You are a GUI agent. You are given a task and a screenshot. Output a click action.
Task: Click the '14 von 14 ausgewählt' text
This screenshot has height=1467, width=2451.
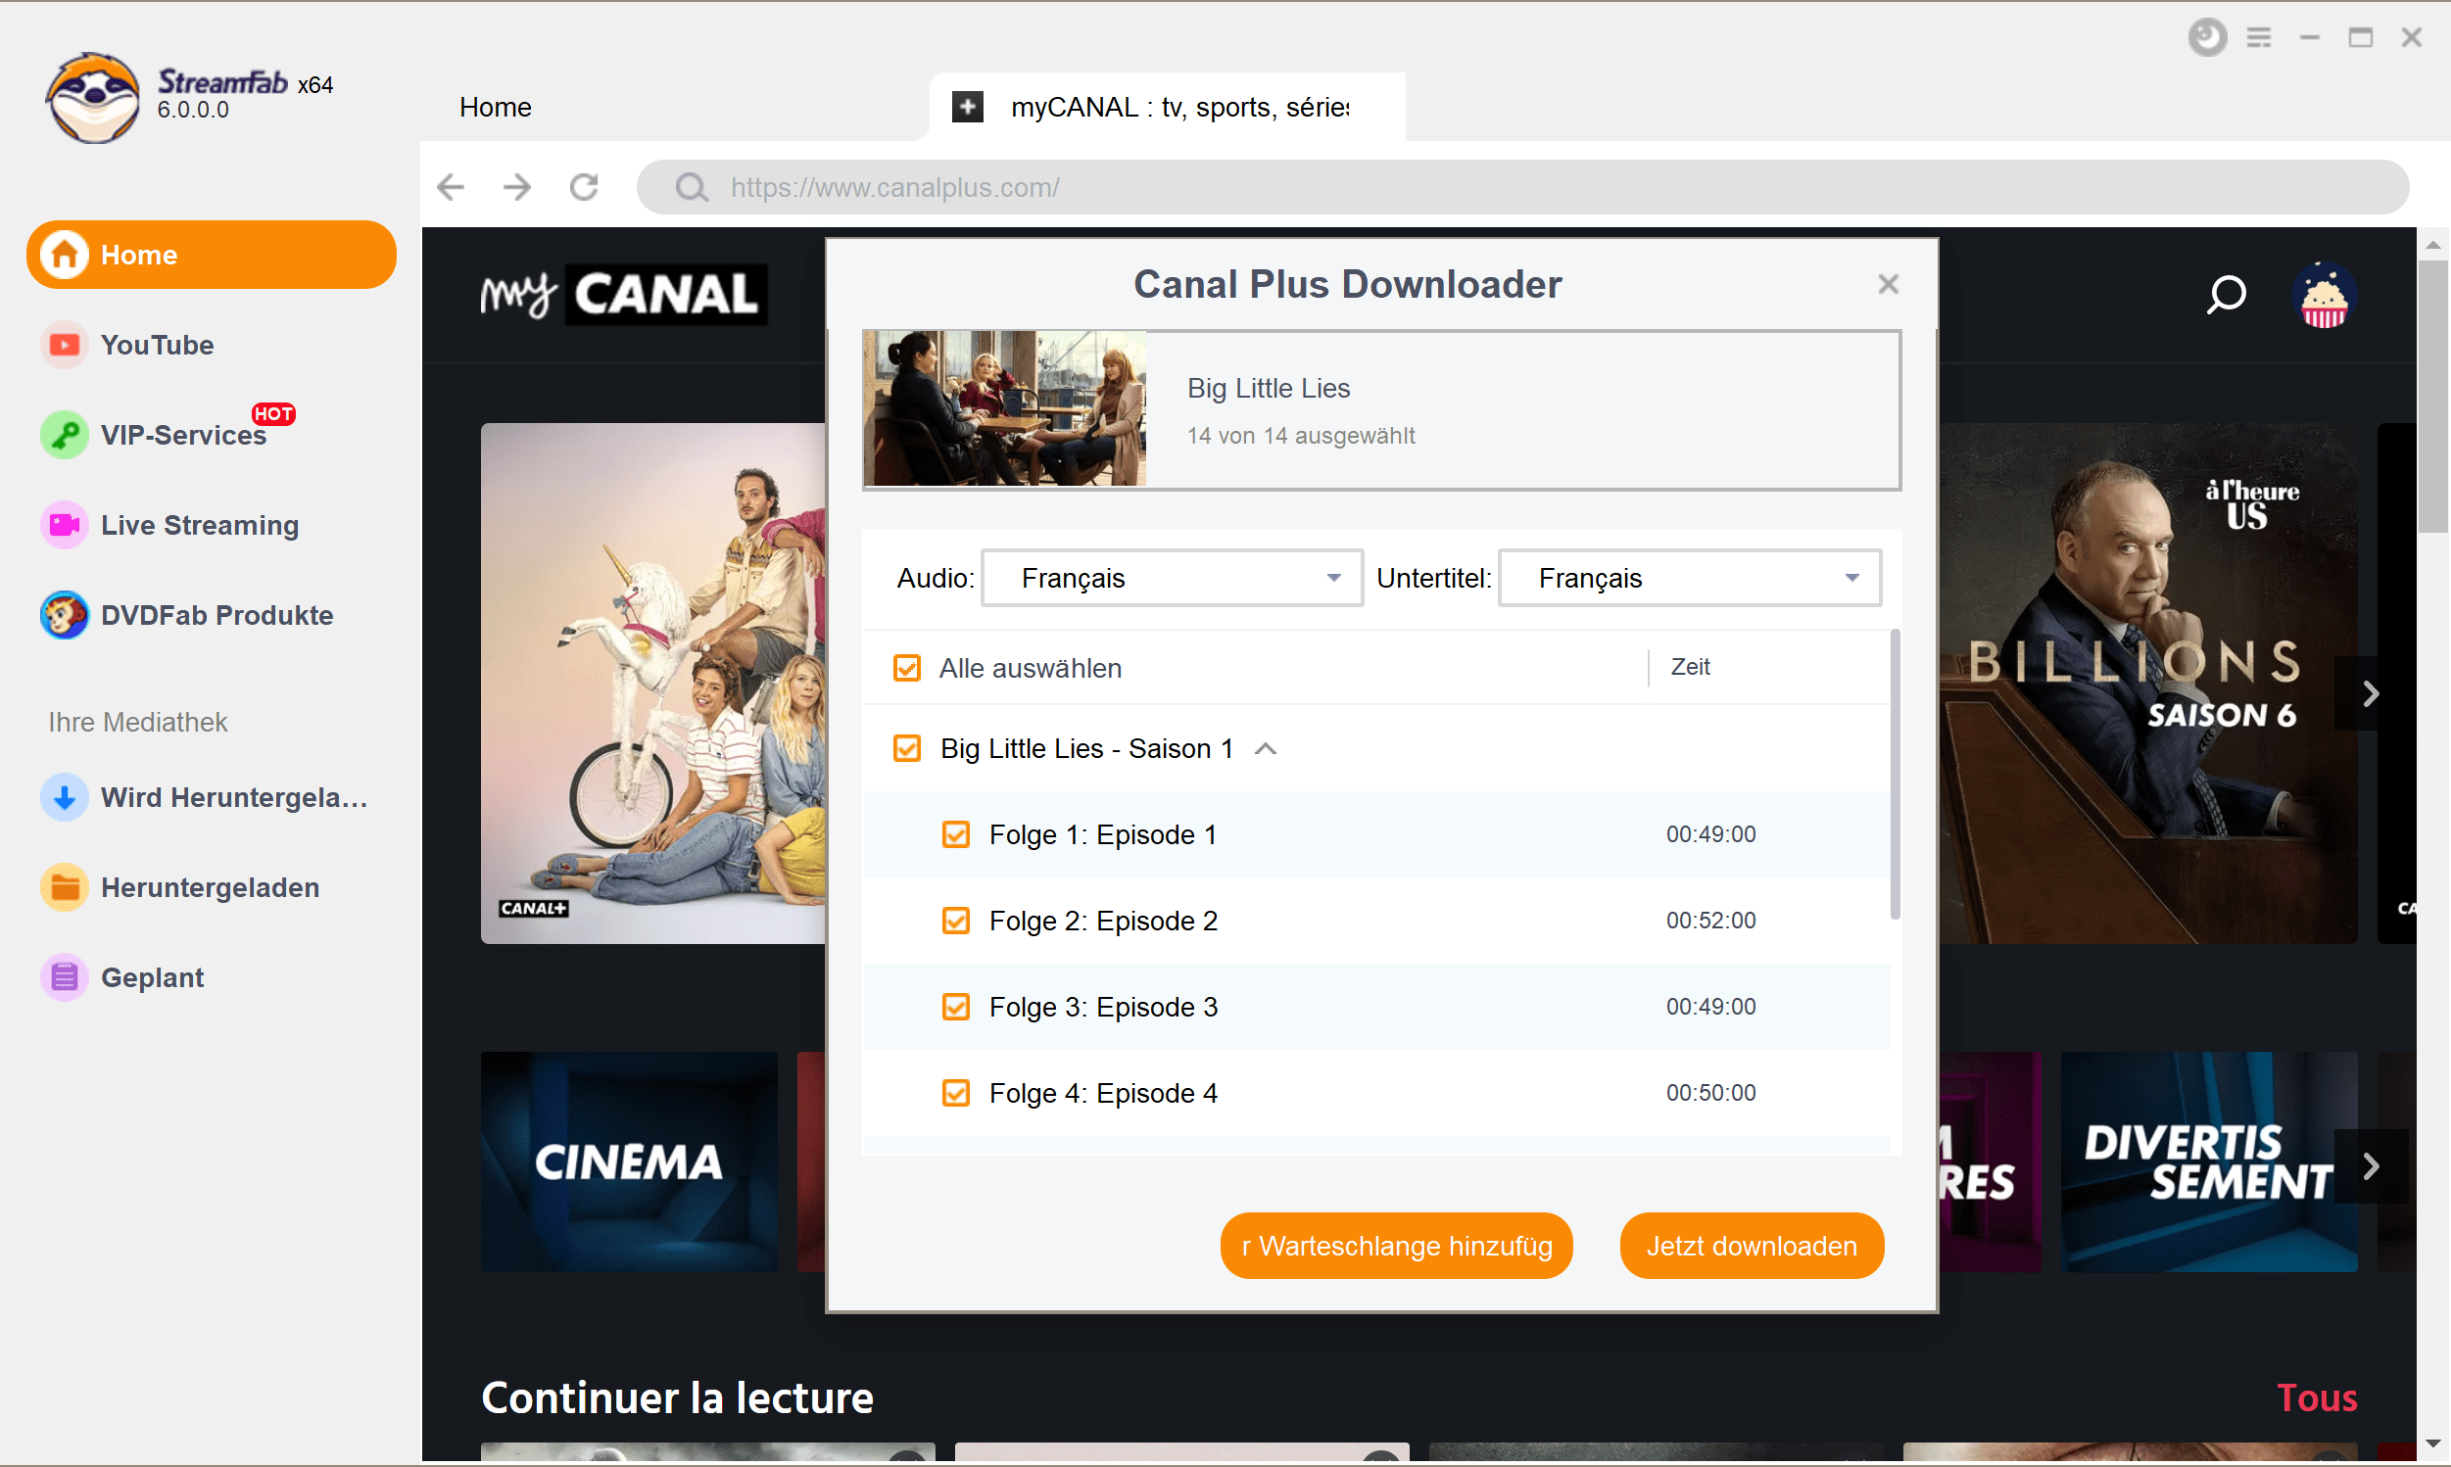tap(1300, 436)
